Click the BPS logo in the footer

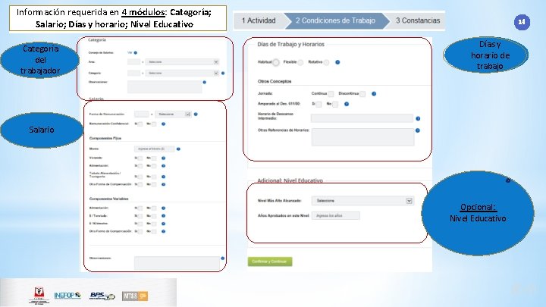click(x=102, y=296)
